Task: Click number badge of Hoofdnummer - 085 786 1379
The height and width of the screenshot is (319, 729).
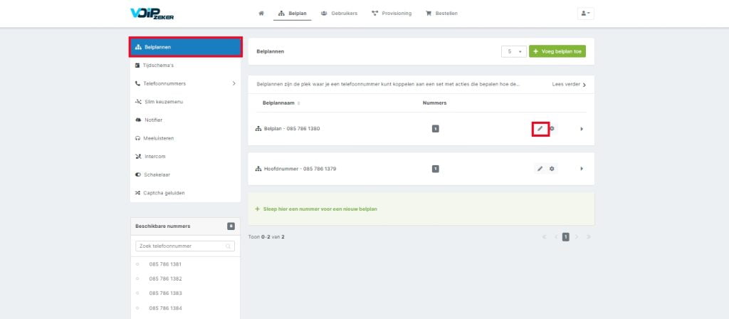Action: [x=435, y=169]
